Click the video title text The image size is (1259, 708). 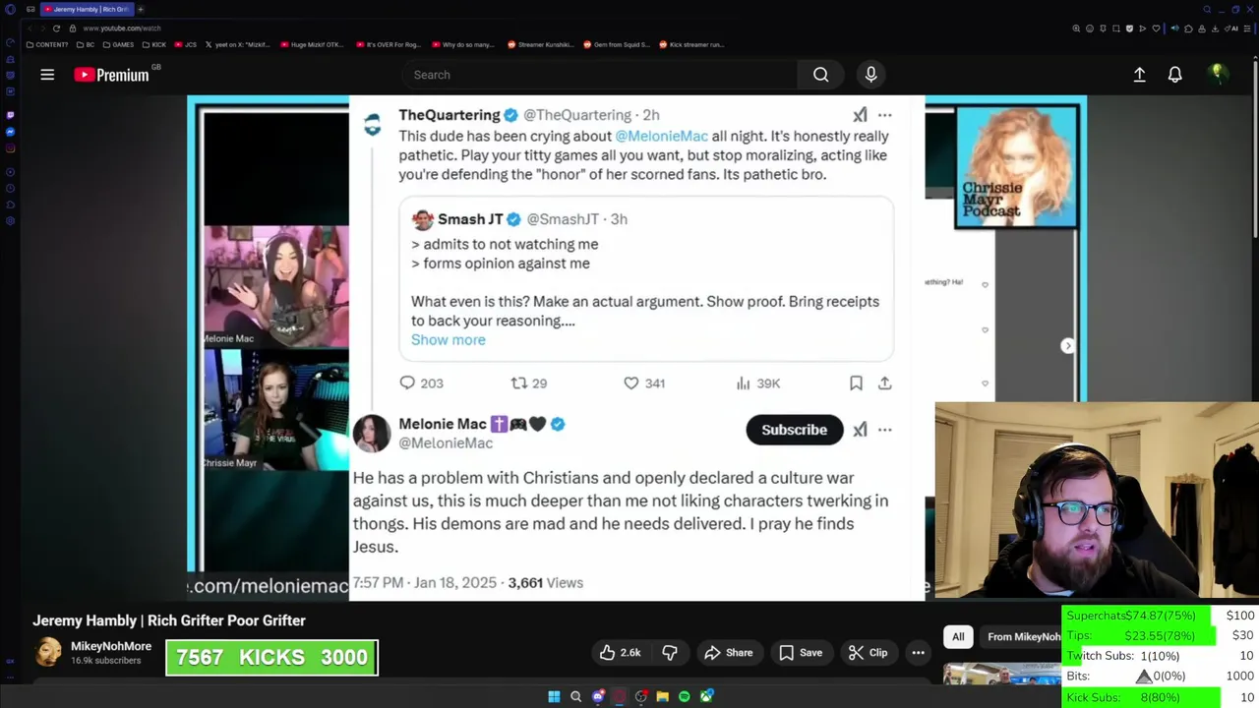click(169, 620)
